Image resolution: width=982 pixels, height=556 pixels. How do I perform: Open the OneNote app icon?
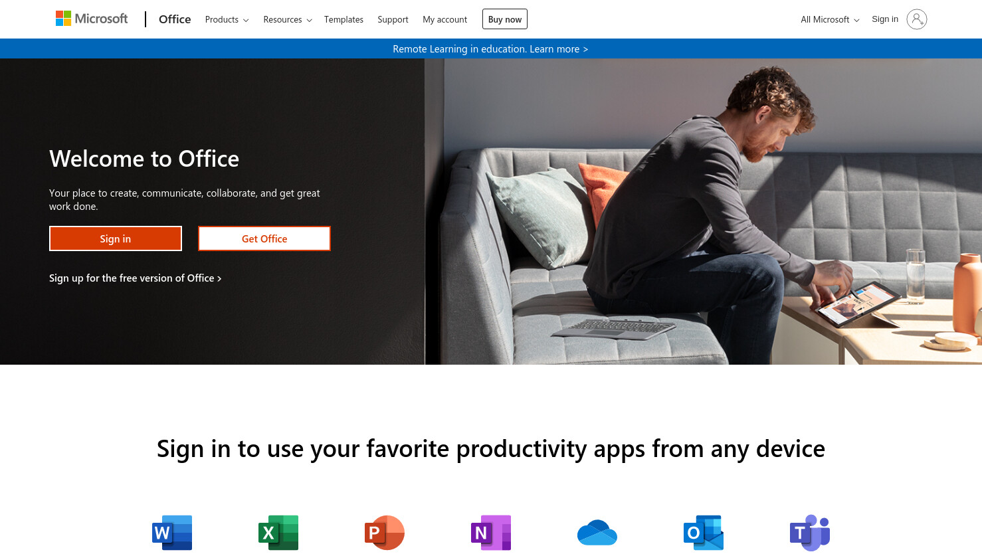tap(491, 533)
